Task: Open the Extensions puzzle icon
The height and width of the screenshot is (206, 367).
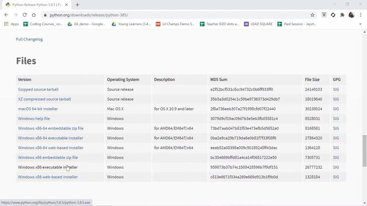Action: click(342, 15)
